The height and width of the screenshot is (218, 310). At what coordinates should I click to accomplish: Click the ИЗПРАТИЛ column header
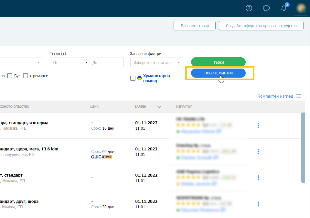184,107
